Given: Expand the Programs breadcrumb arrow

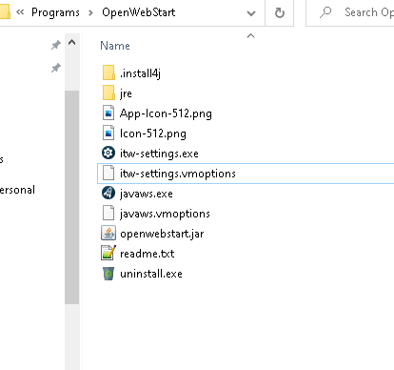Looking at the screenshot, I should [91, 13].
